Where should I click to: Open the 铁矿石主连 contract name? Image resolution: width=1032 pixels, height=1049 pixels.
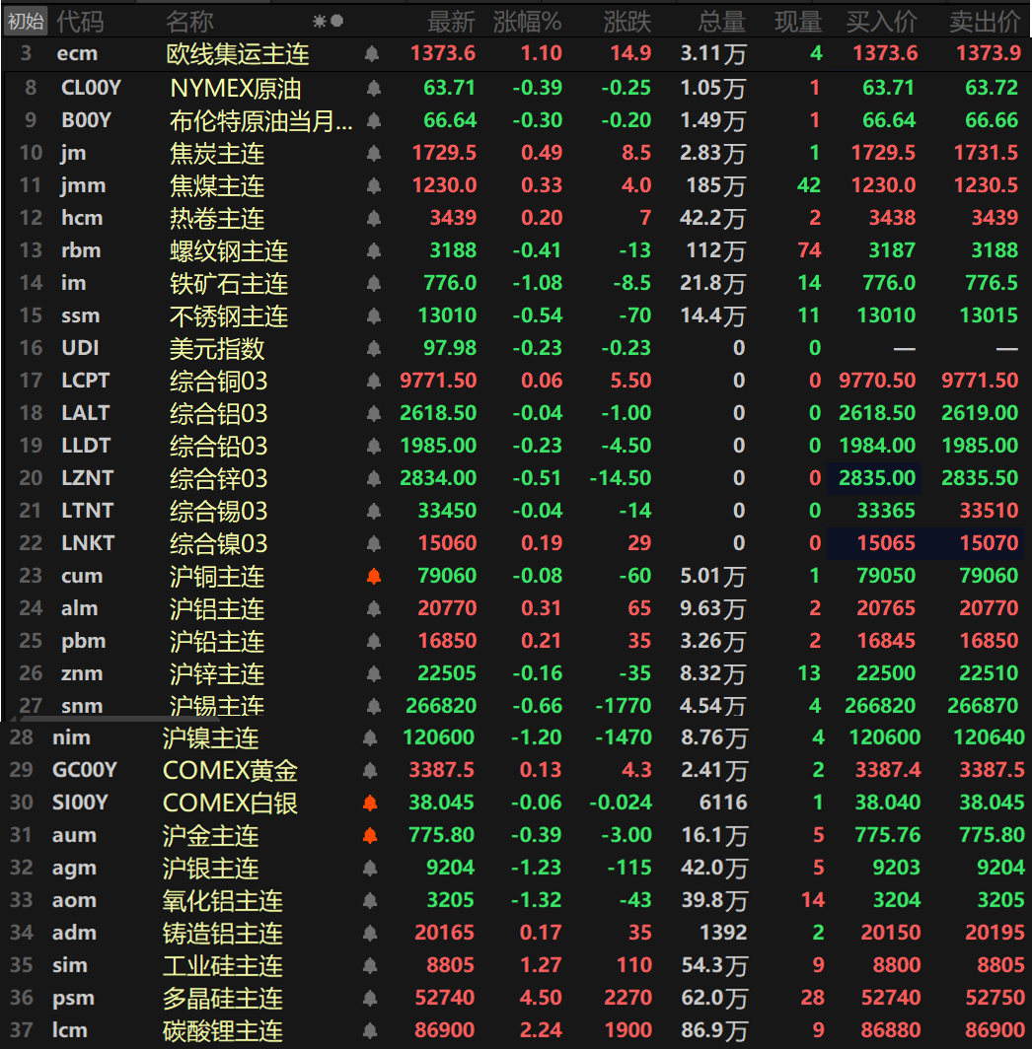(229, 284)
